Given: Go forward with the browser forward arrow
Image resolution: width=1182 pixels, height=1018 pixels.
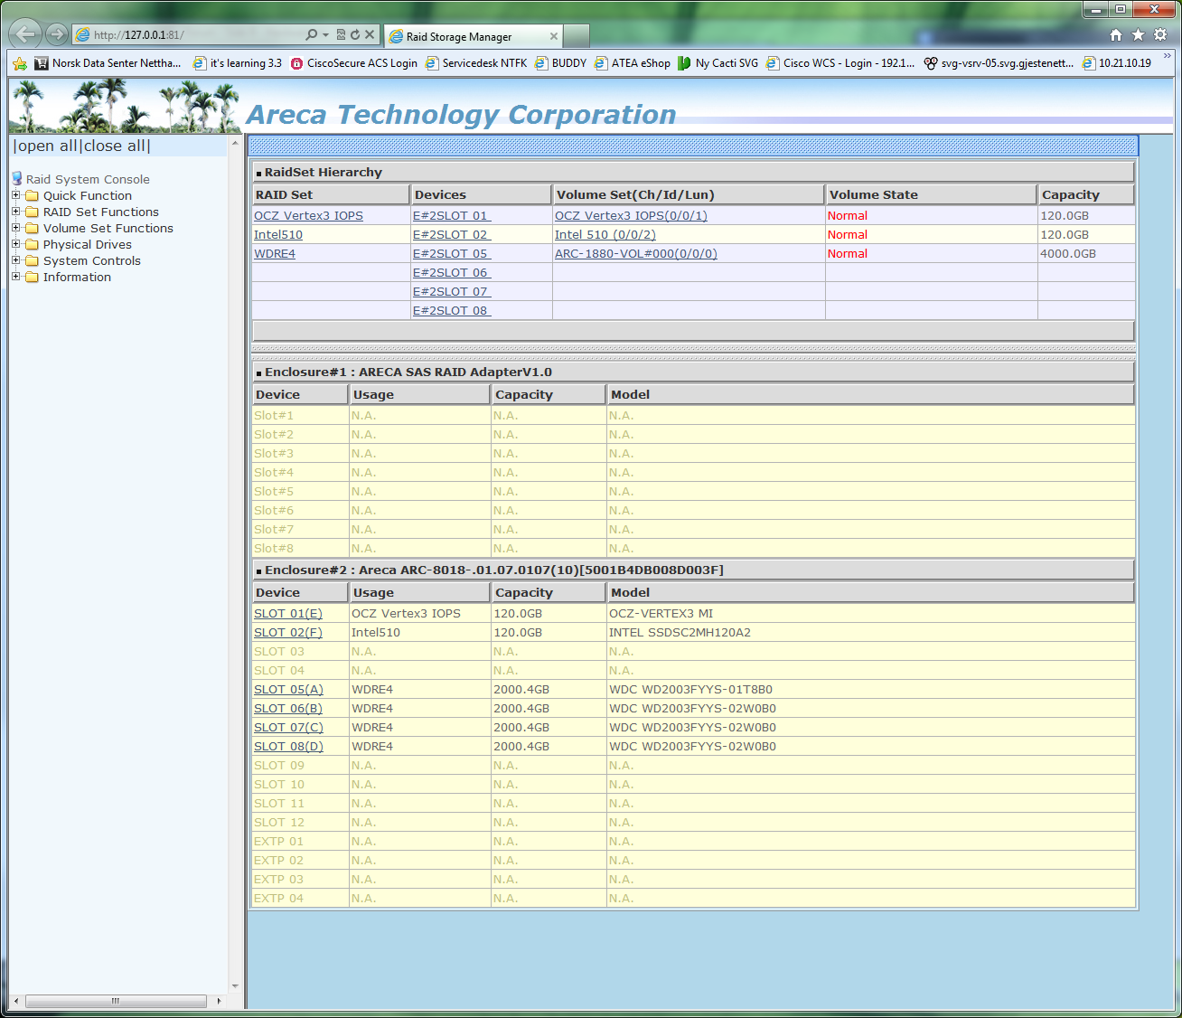Looking at the screenshot, I should [x=57, y=34].
